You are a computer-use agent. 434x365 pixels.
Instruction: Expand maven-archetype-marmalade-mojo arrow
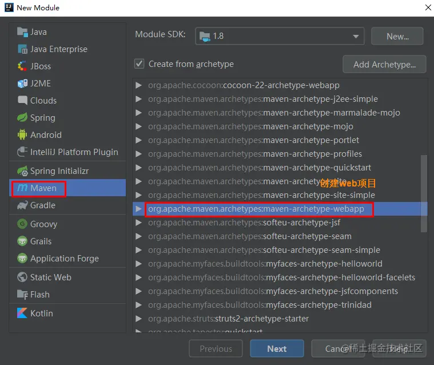[x=139, y=113]
